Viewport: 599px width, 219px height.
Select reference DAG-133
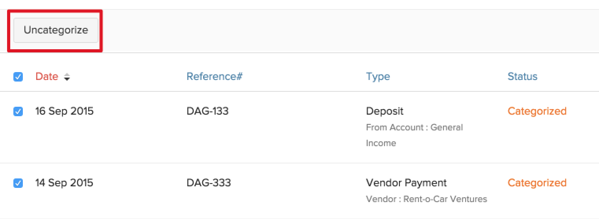click(207, 111)
